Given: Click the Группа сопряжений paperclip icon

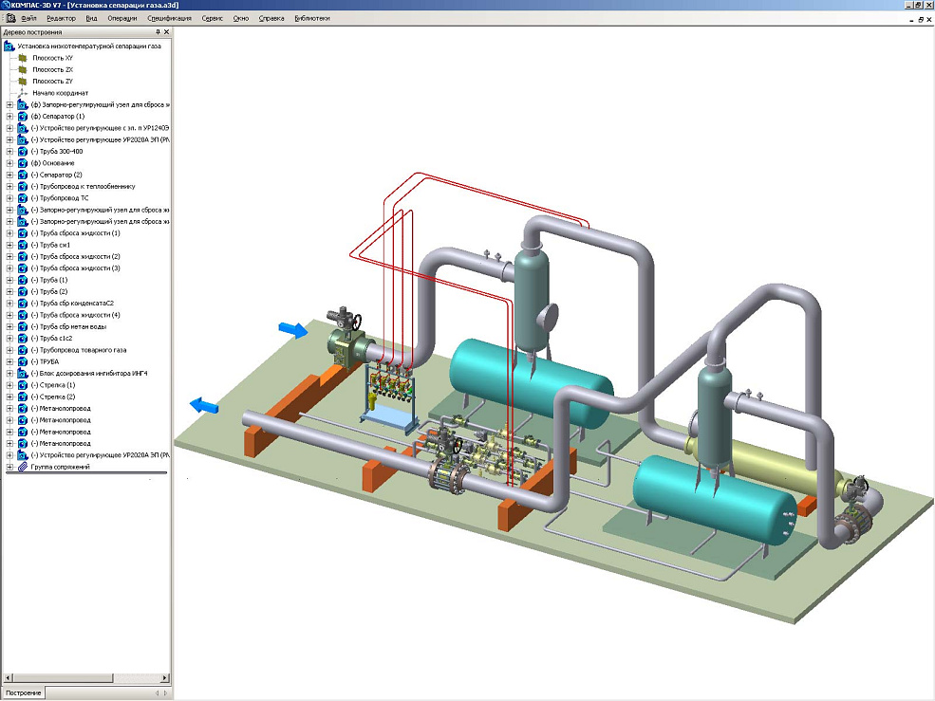Looking at the screenshot, I should coord(23,467).
